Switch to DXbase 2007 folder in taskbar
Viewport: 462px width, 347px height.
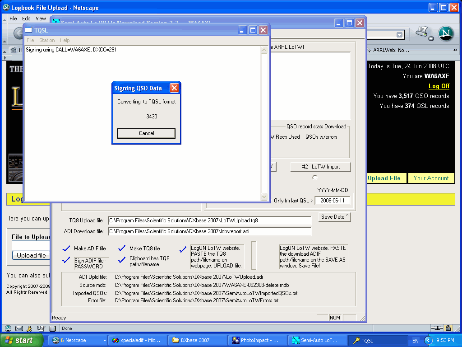coord(198,340)
